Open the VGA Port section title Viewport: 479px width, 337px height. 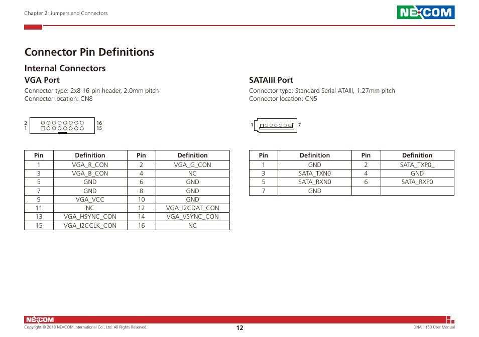coord(42,80)
